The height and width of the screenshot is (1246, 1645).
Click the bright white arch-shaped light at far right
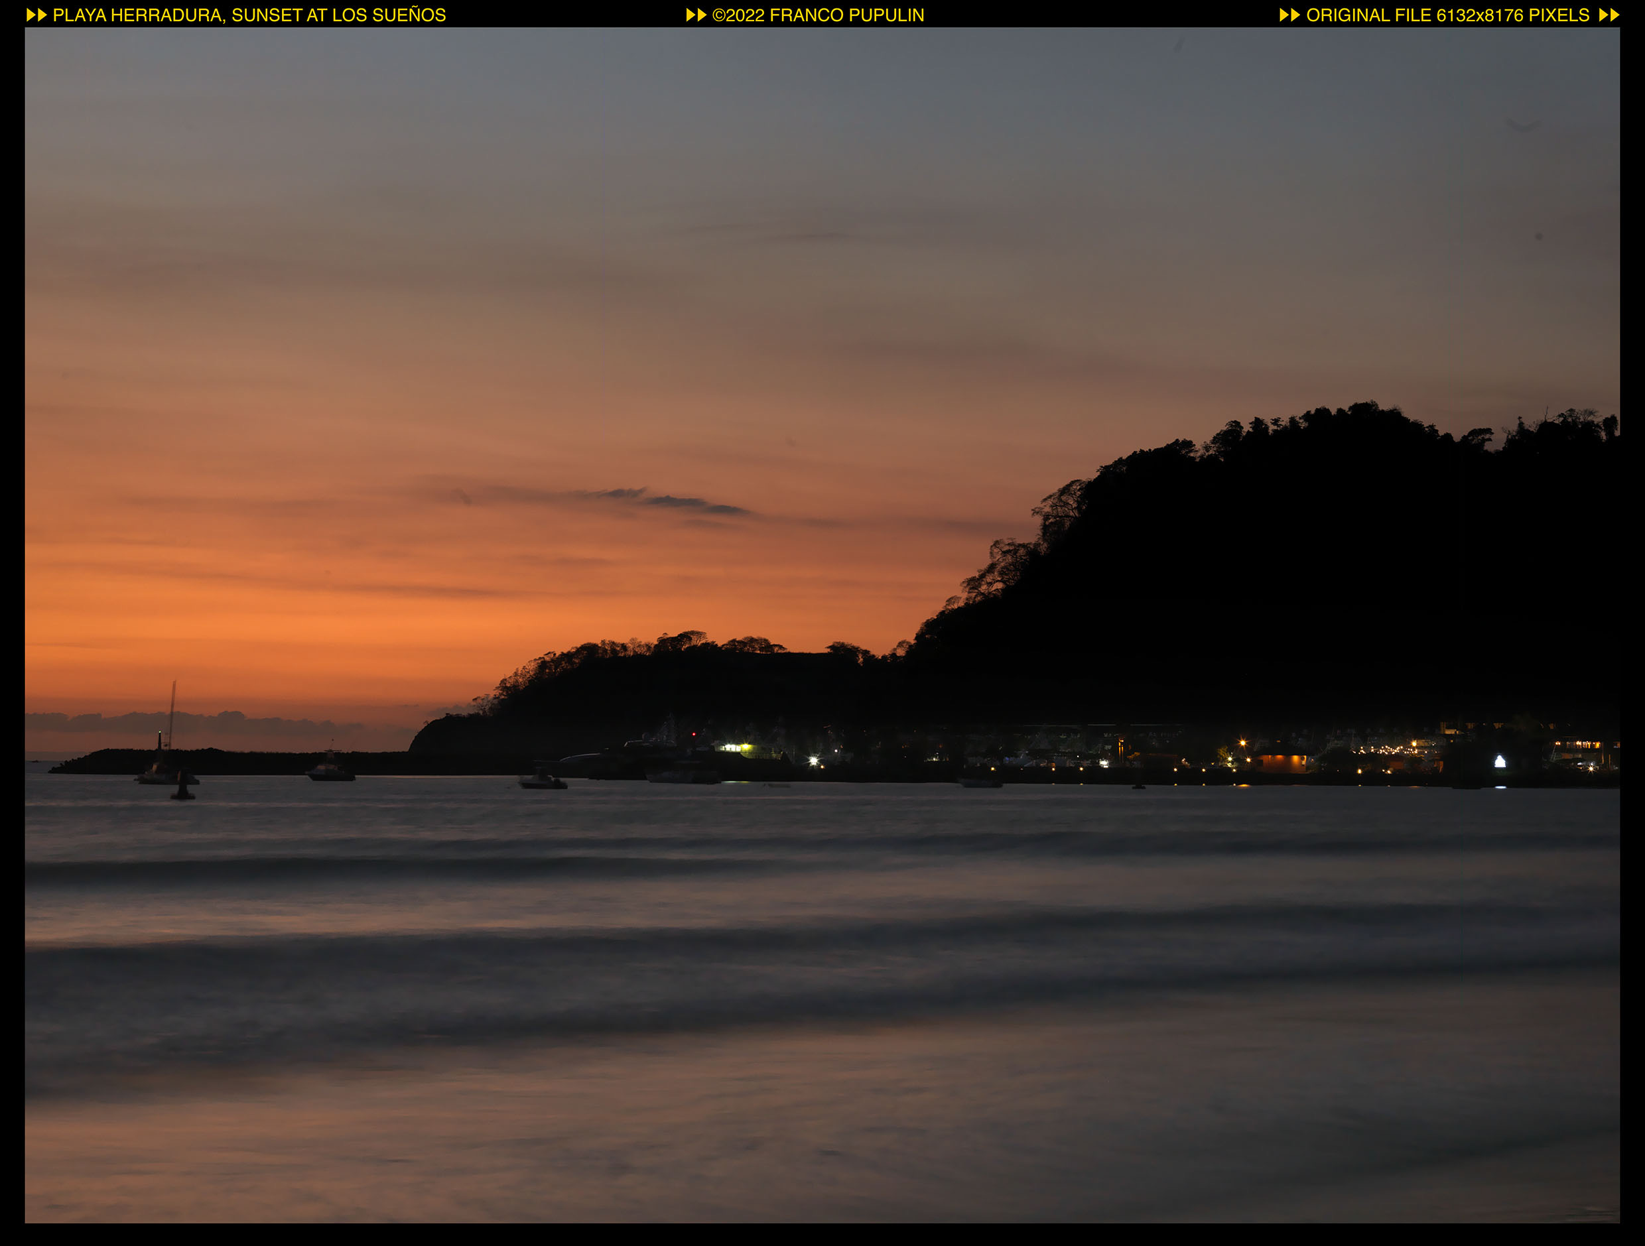coord(1500,761)
